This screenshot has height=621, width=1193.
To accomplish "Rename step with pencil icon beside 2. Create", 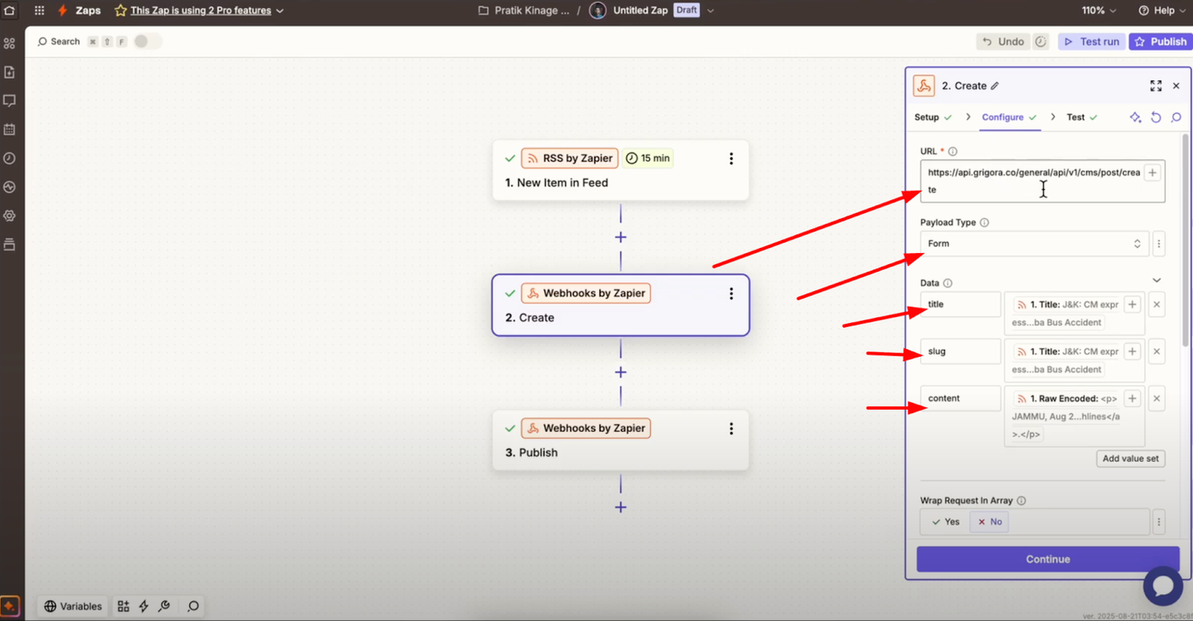I will [x=994, y=86].
